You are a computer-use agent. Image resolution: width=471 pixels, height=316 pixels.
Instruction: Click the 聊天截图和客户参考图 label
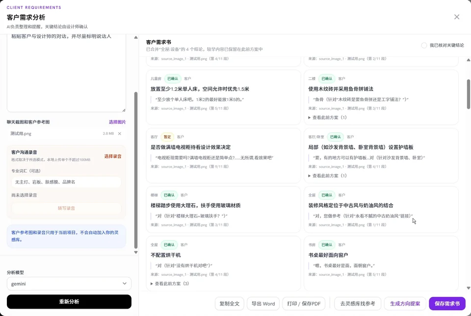(28, 122)
